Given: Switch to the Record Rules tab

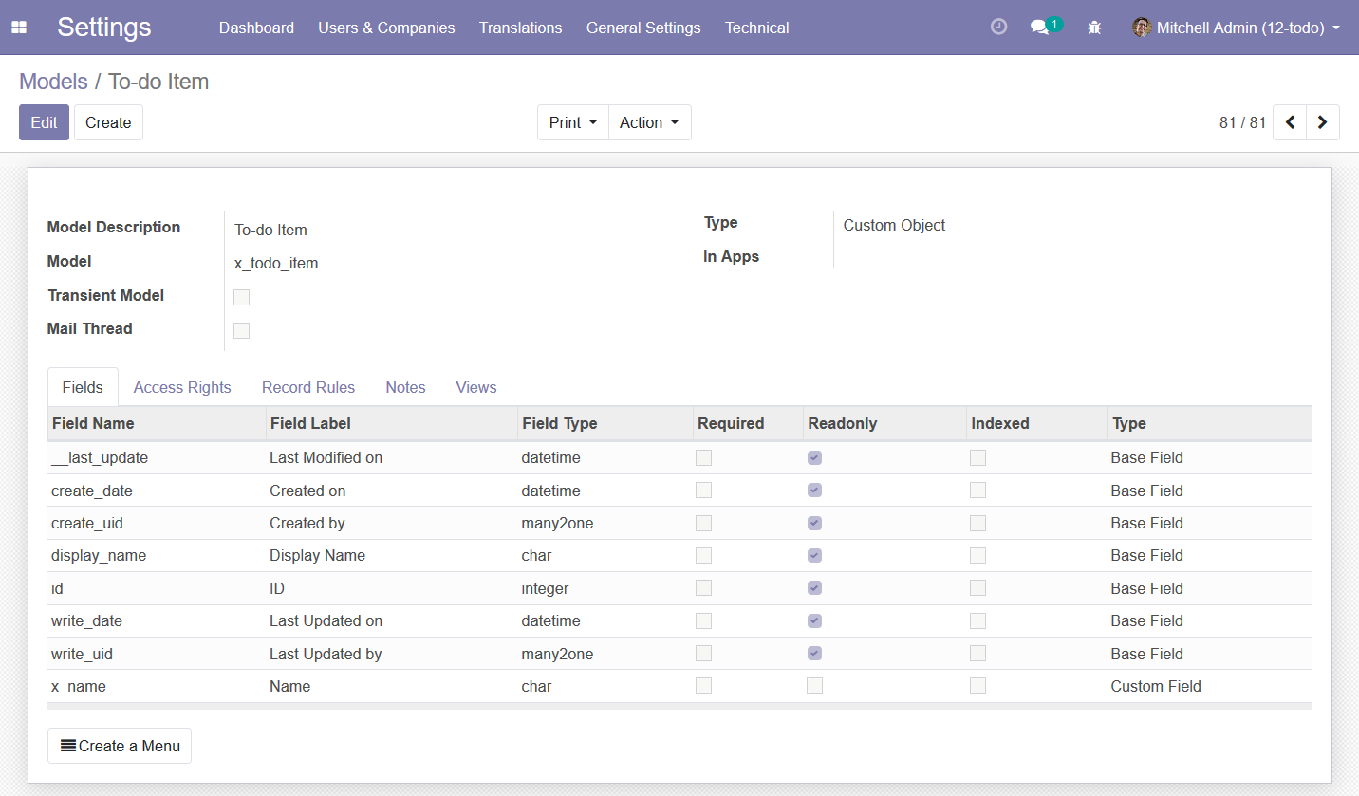Looking at the screenshot, I should point(308,387).
